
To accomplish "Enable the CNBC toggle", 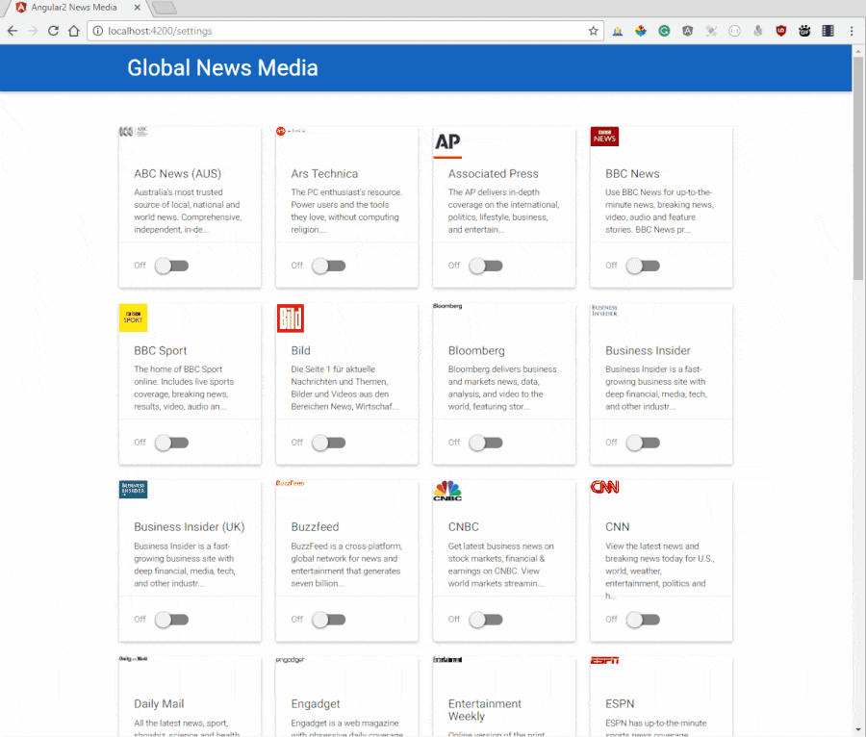I will 486,620.
